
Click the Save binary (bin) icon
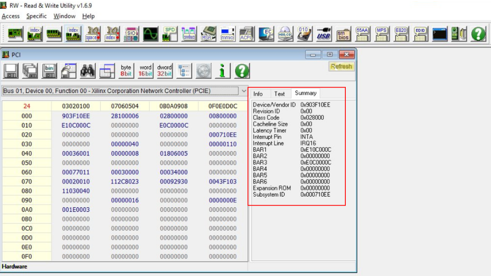(x=49, y=70)
